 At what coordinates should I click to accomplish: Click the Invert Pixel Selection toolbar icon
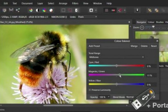[77, 10]
